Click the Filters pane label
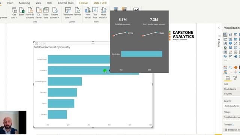 219,43
